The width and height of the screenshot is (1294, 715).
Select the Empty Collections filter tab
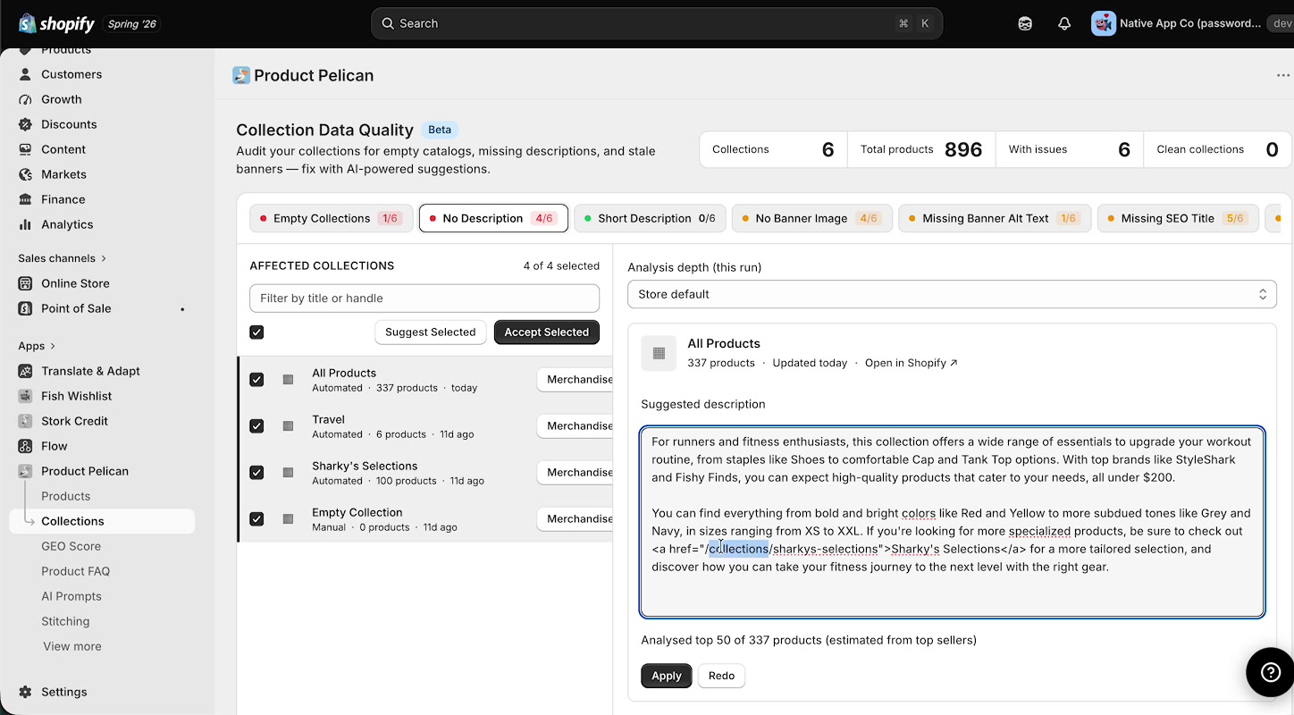click(x=332, y=218)
